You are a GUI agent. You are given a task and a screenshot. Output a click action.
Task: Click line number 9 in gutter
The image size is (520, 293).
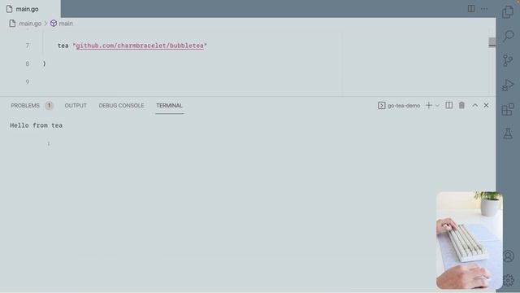(27, 81)
